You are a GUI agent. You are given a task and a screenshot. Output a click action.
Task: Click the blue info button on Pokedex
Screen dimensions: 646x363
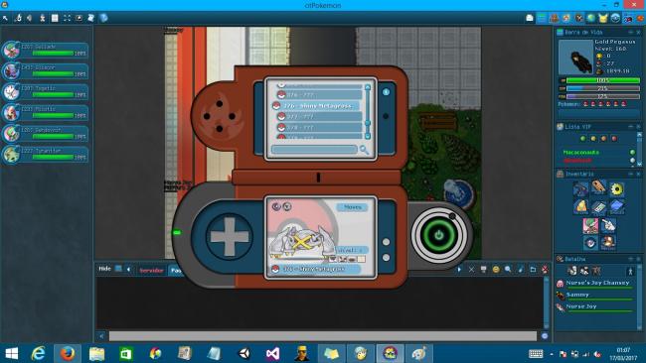[386, 92]
